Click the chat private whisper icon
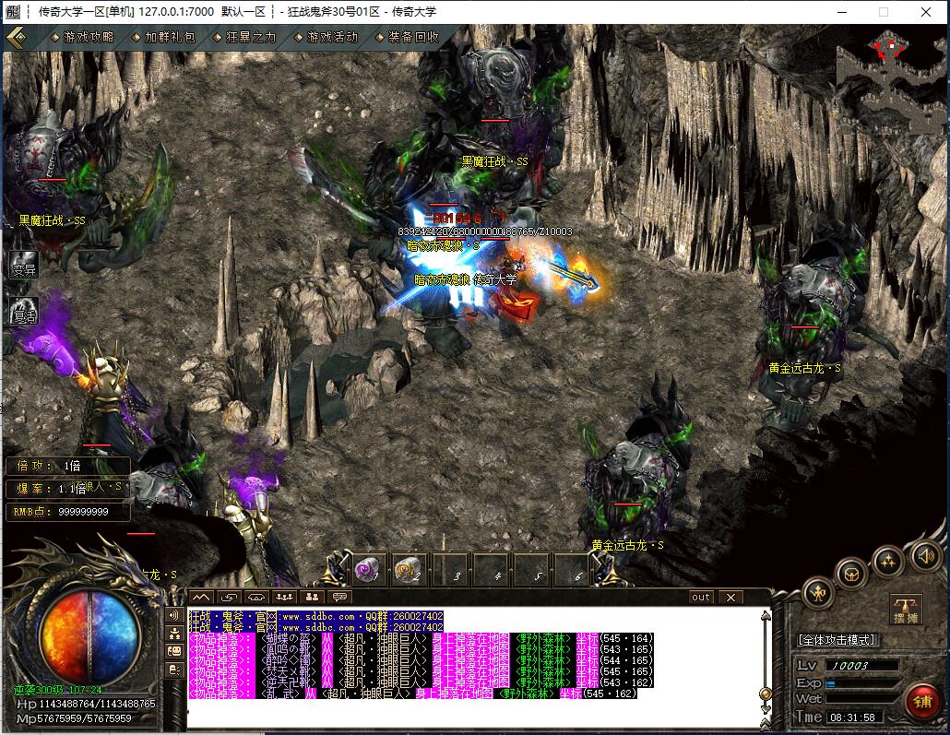The width and height of the screenshot is (950, 735). tap(230, 598)
